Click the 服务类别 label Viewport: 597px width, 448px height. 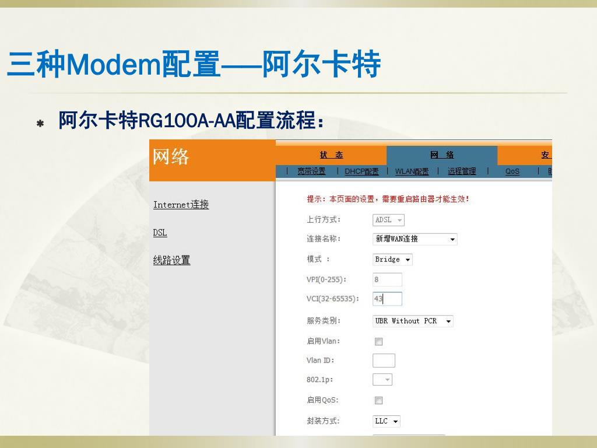(x=324, y=321)
